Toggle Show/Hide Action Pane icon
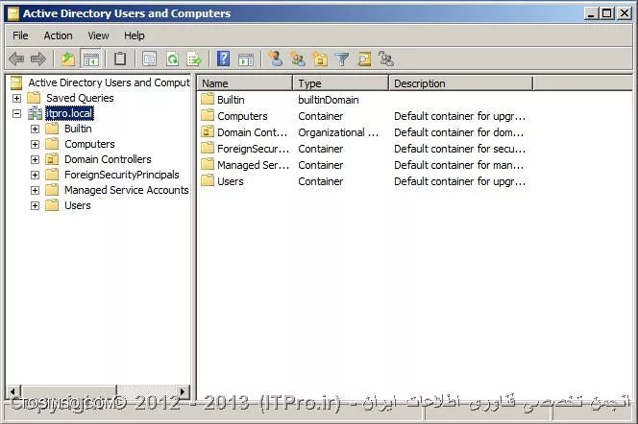Viewport: 638px width, 424px height. tap(246, 59)
